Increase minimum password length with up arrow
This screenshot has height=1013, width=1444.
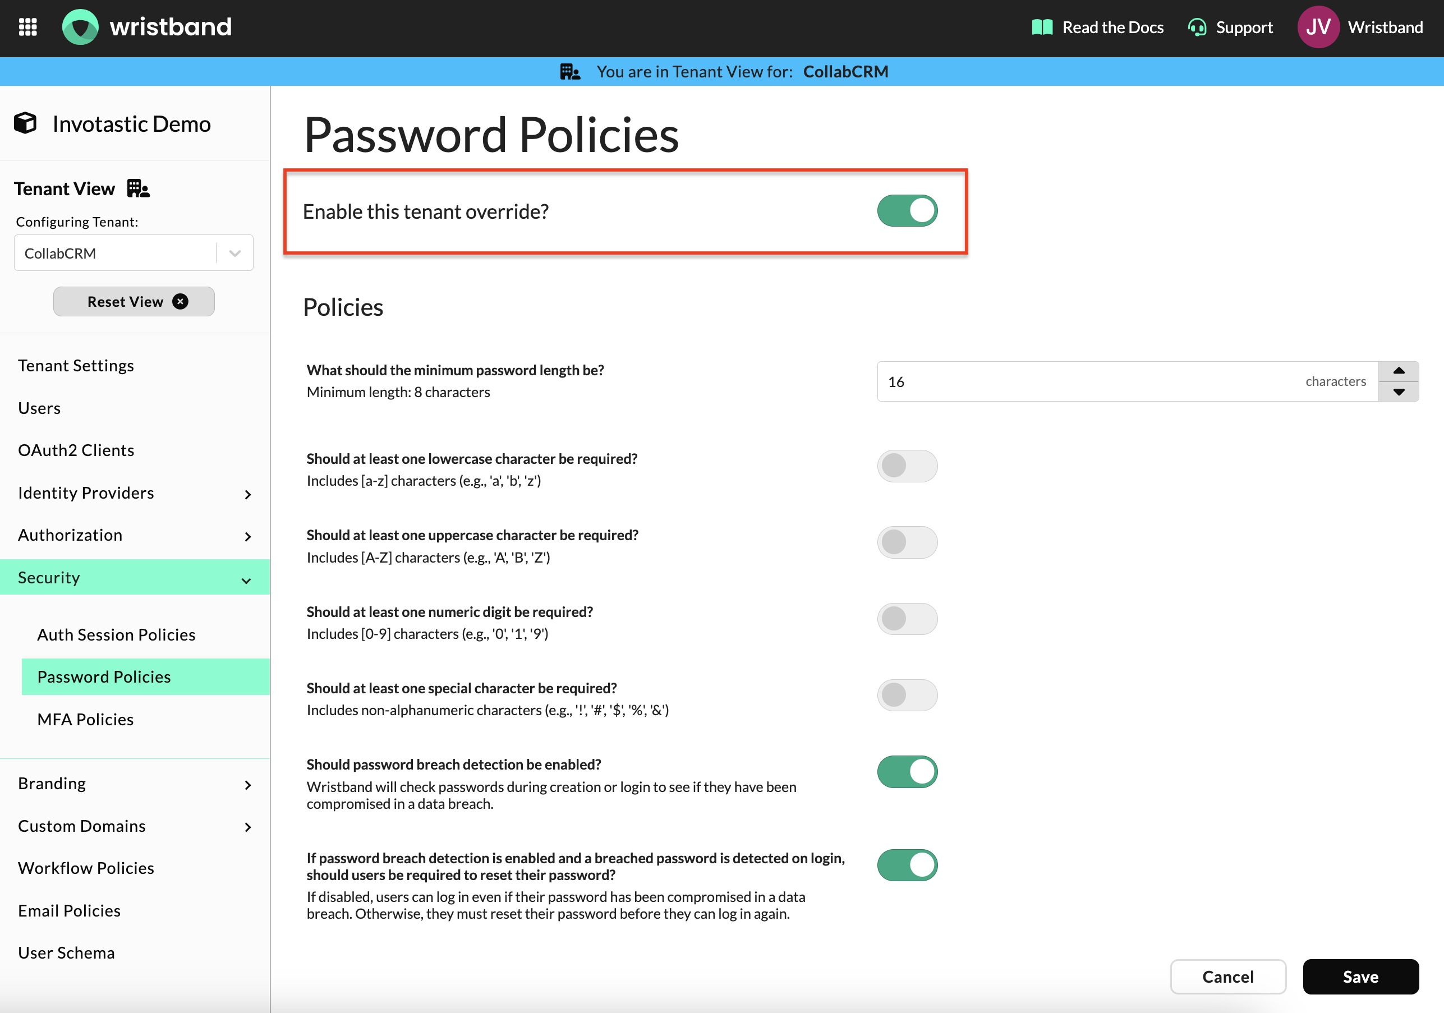1398,371
